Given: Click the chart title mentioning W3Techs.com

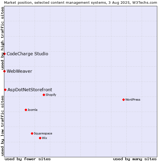Looking at the screenshot, I should pyautogui.click(x=80, y=3).
